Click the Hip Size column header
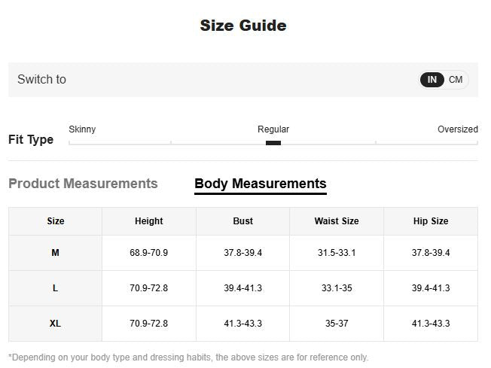 pos(431,221)
